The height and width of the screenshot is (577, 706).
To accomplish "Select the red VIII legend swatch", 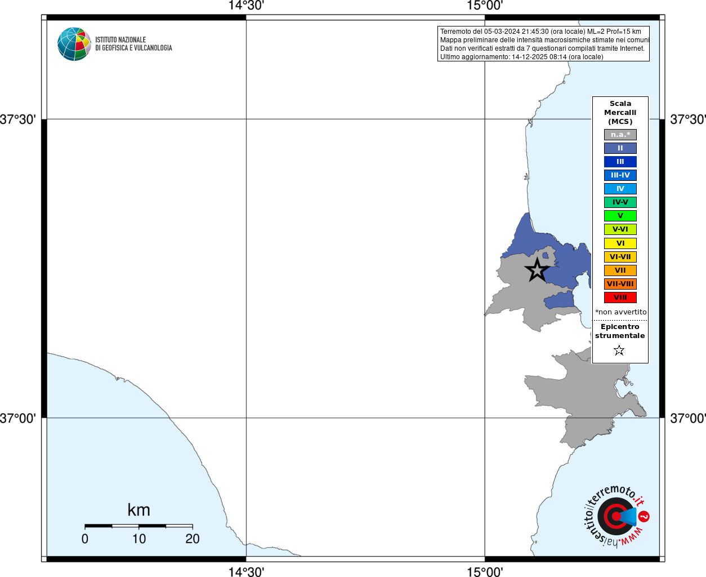I will 620,298.
